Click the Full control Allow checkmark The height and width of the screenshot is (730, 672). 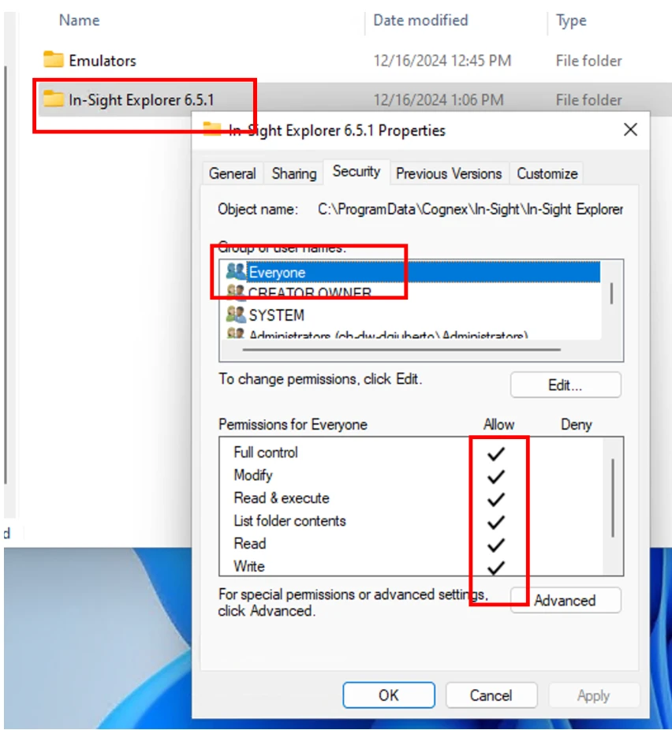[x=496, y=453]
